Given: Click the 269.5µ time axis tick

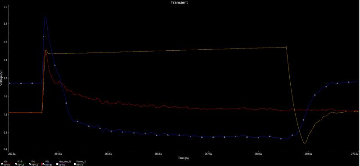Looking at the screenshot, I should pos(308,154).
